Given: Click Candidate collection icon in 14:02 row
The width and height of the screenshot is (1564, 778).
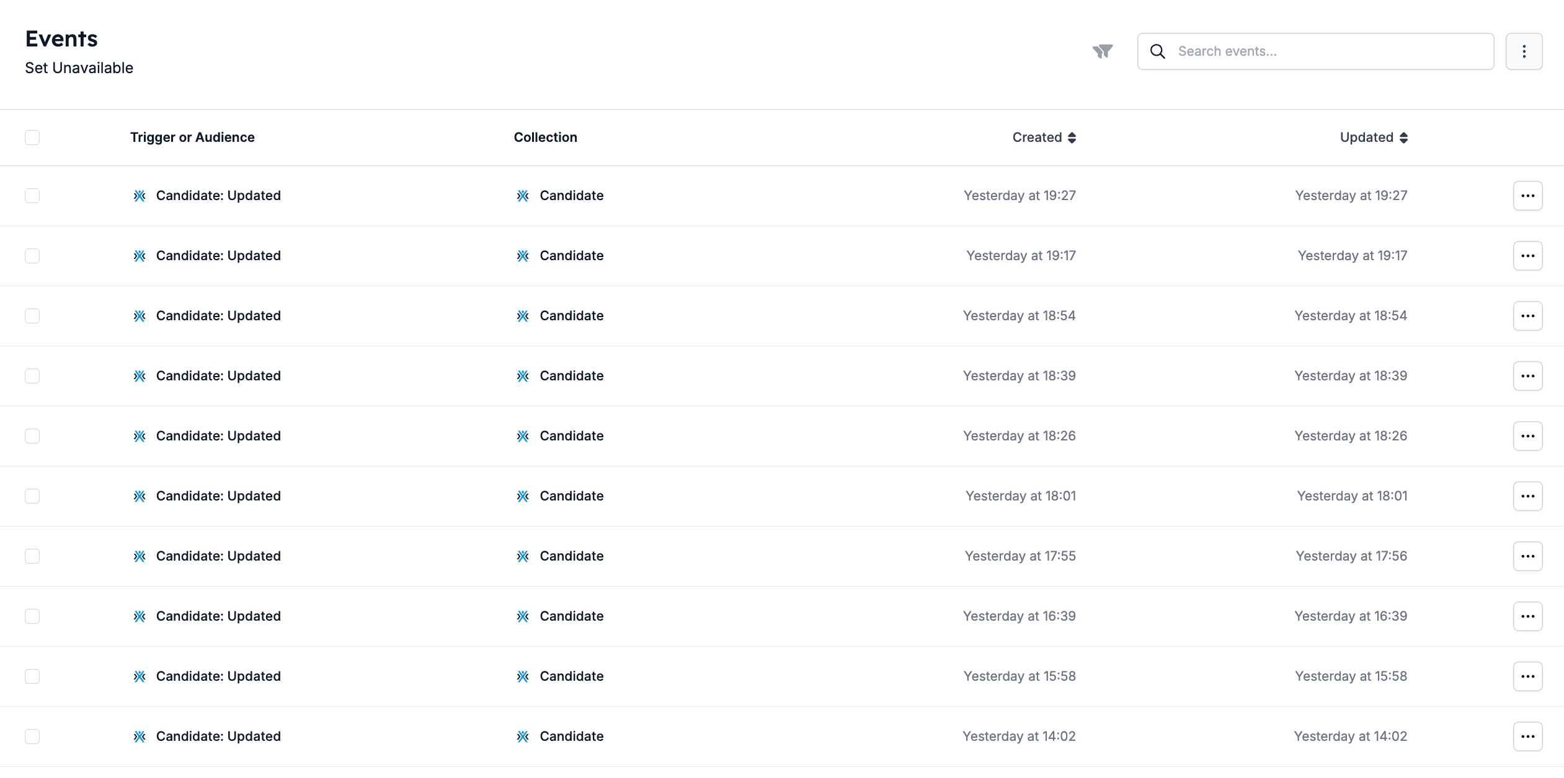Looking at the screenshot, I should tap(523, 736).
